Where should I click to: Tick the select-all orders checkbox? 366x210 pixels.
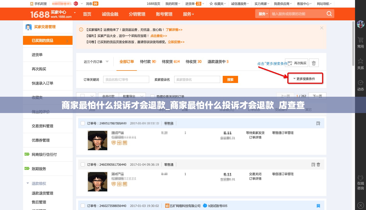pos(82,96)
